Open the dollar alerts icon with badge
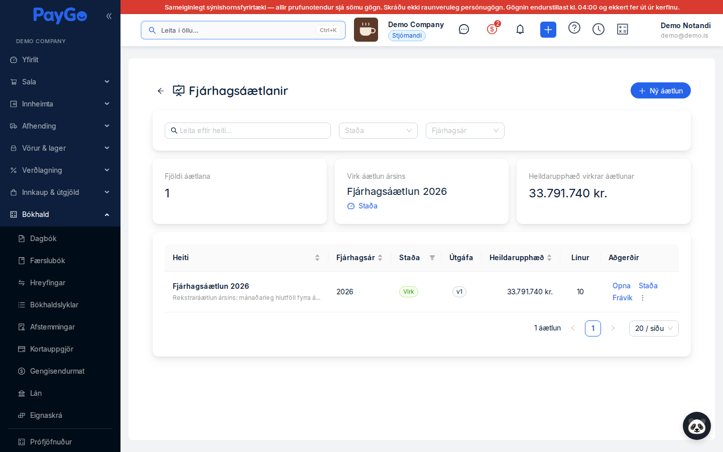This screenshot has height=452, width=723. click(493, 29)
